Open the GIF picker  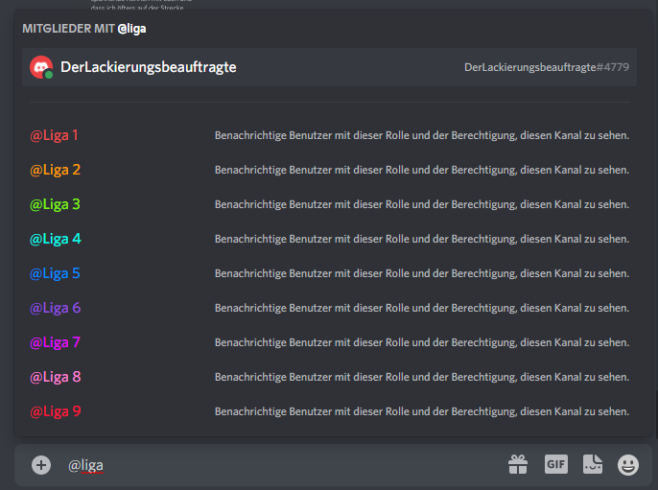[556, 464]
